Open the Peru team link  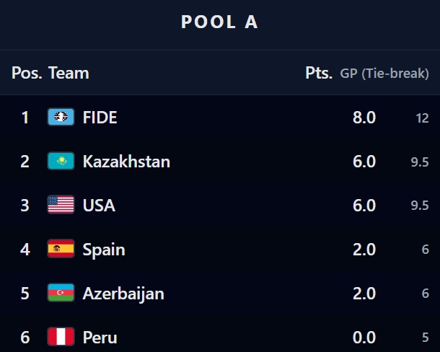[x=100, y=337]
